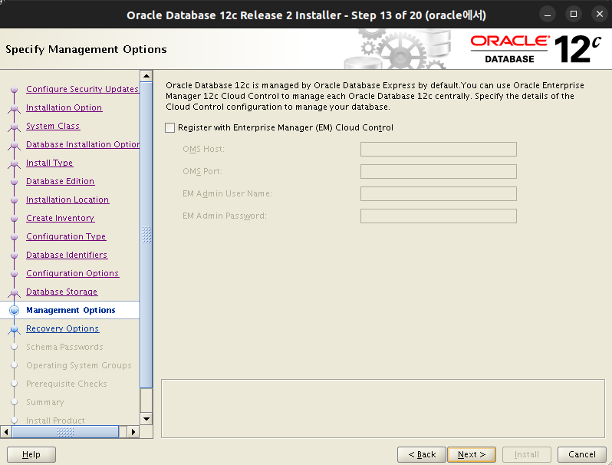Click the Create Inventory step bullet
Screen dimensions: 612x465
14,219
